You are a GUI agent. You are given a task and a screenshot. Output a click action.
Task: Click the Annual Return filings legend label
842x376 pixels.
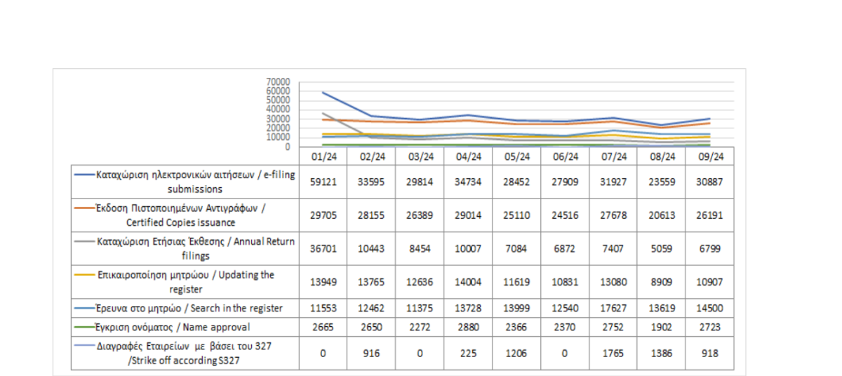[196, 249]
